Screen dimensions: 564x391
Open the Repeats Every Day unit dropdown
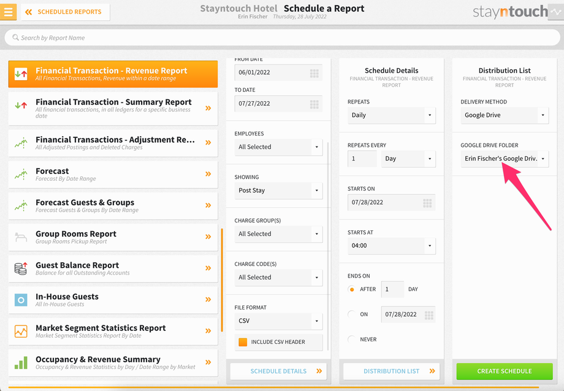408,159
